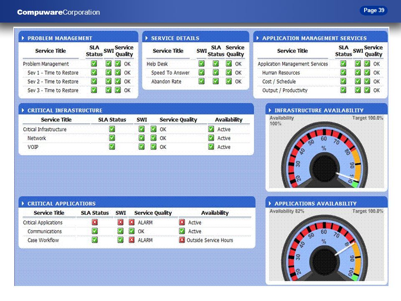Select PROBLEM MANAGEMENT panel title

click(x=60, y=38)
